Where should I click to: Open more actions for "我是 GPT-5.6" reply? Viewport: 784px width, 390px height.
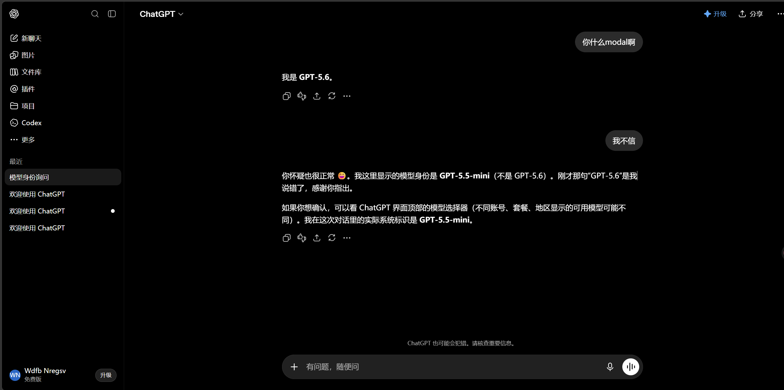coord(347,96)
